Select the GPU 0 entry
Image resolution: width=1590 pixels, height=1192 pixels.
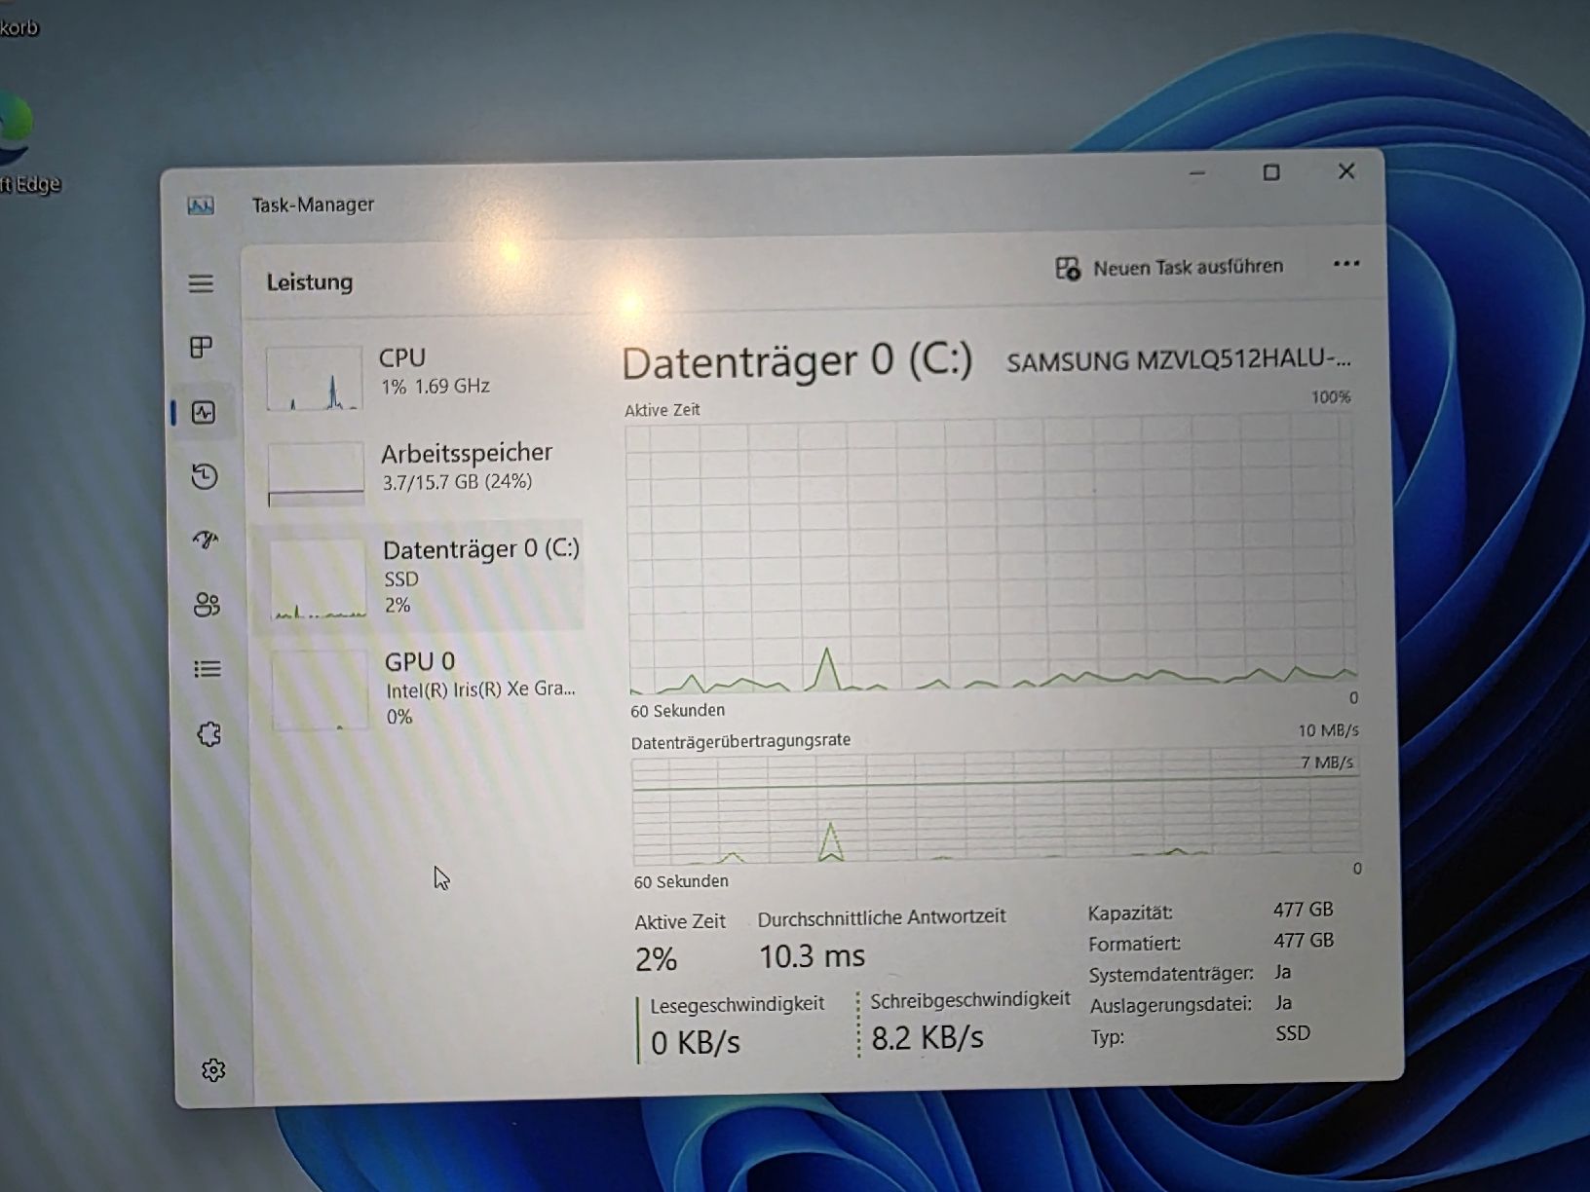tap(421, 689)
